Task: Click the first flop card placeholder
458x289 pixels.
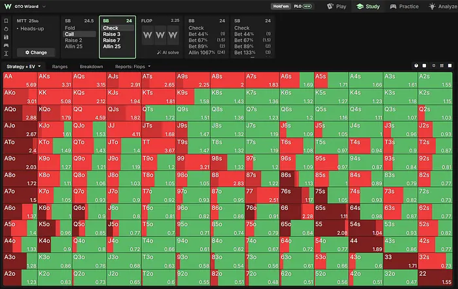Action: [x=147, y=35]
